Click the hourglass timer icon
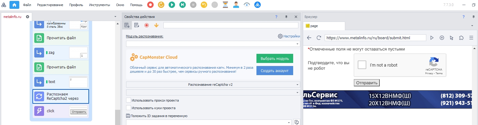Screen dimensions: 478x125 pos(226,5)
